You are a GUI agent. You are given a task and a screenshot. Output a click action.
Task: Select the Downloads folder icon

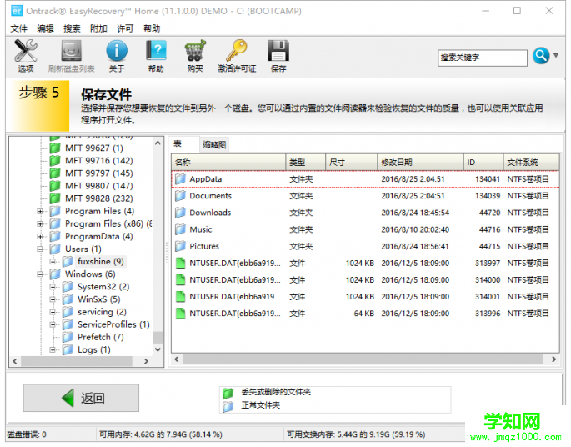[180, 213]
